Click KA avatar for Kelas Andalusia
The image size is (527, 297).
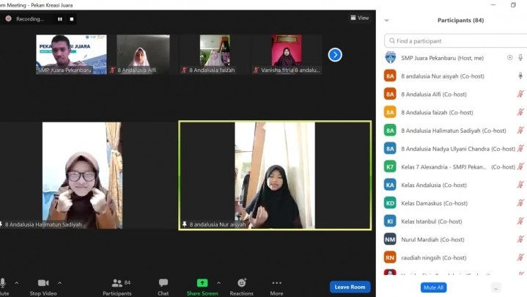coord(390,185)
